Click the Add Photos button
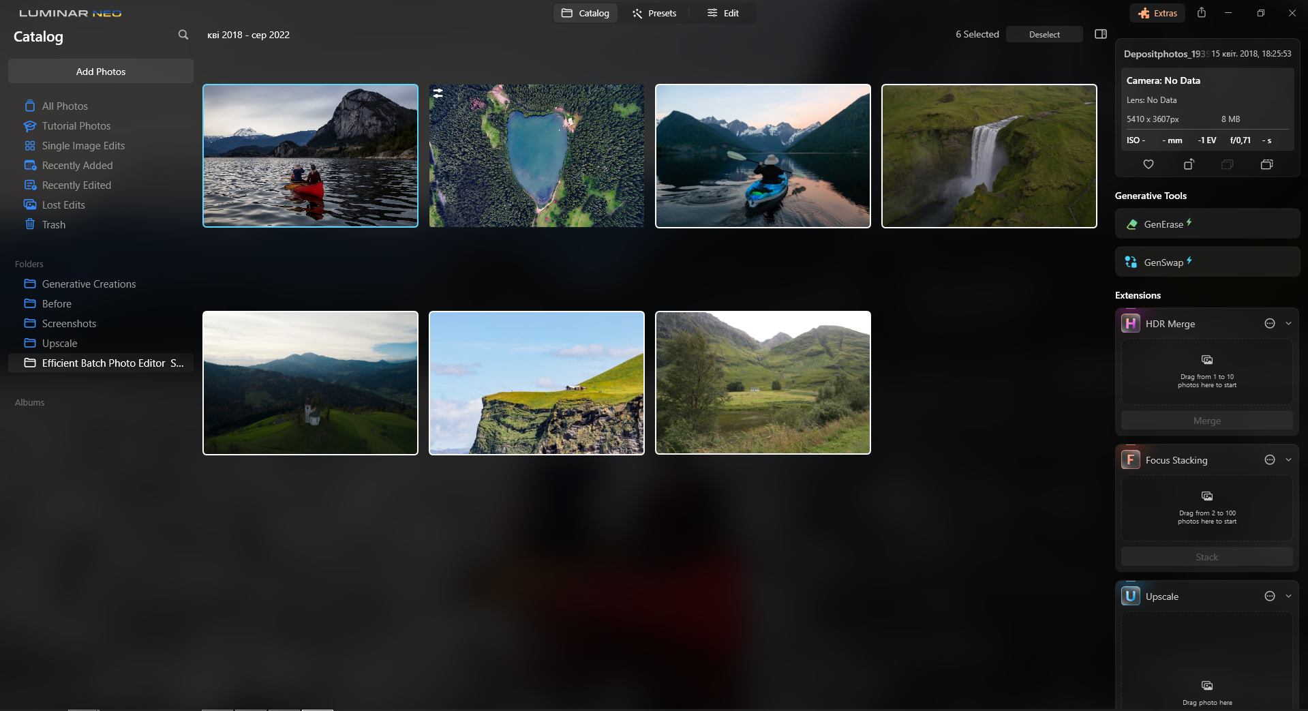The image size is (1308, 711). pos(101,72)
